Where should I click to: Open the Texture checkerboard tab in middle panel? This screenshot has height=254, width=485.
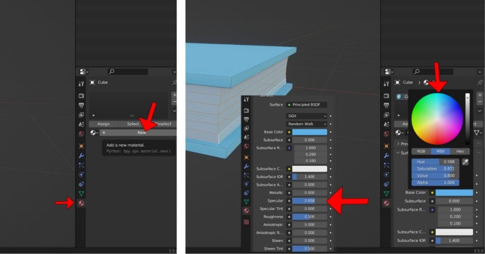tap(246, 222)
